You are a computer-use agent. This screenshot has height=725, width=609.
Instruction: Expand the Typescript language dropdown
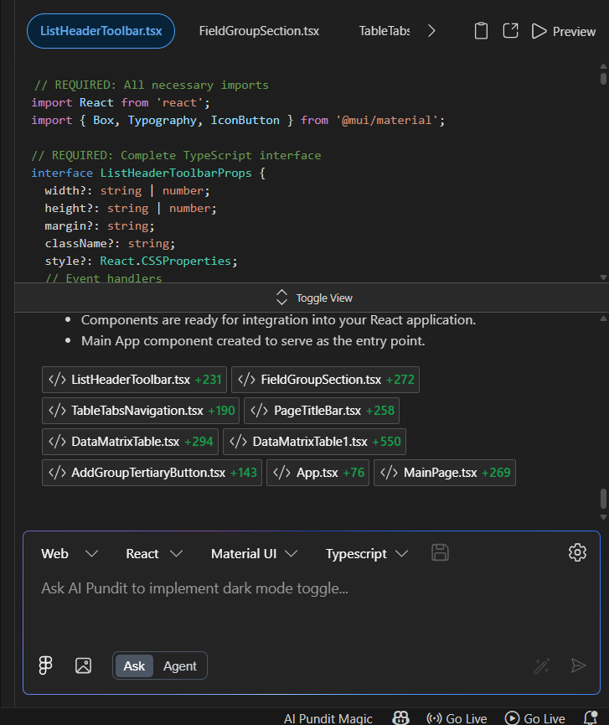367,553
